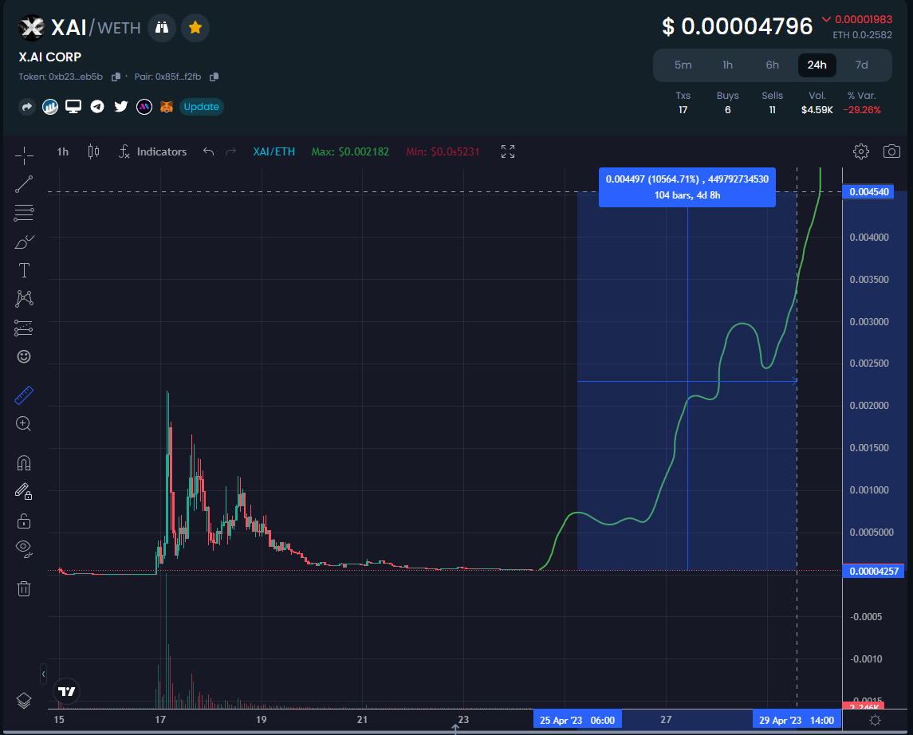
Task: Click the 0.004540 price axis label
Action: (x=869, y=192)
